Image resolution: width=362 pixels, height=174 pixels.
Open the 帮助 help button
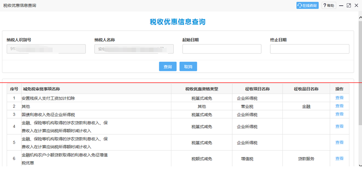(x=329, y=6)
